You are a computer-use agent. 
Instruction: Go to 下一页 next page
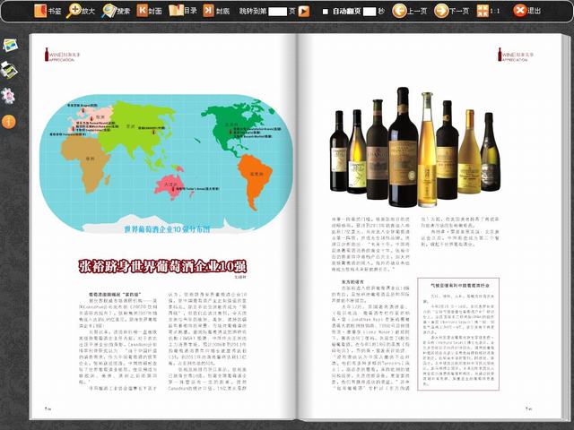451,11
